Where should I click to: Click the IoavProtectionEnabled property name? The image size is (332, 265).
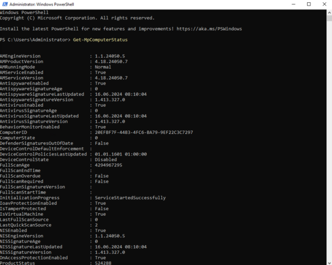pyautogui.click(x=28, y=203)
